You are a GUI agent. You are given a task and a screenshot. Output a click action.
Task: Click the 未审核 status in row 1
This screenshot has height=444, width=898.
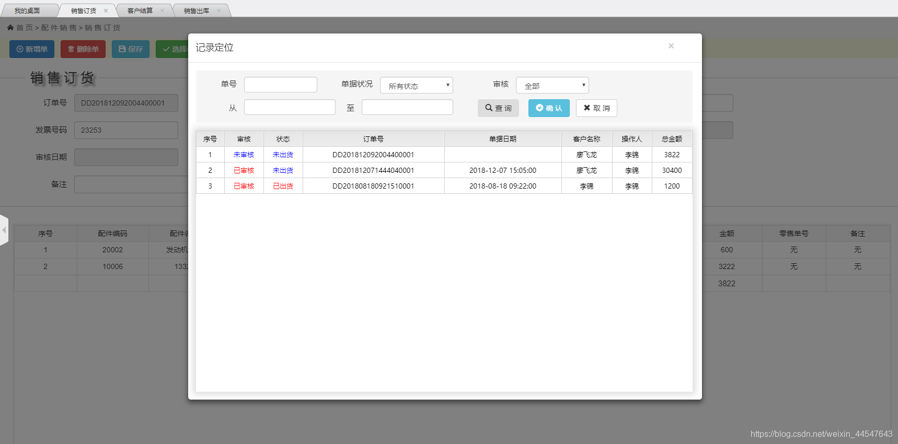tap(244, 155)
